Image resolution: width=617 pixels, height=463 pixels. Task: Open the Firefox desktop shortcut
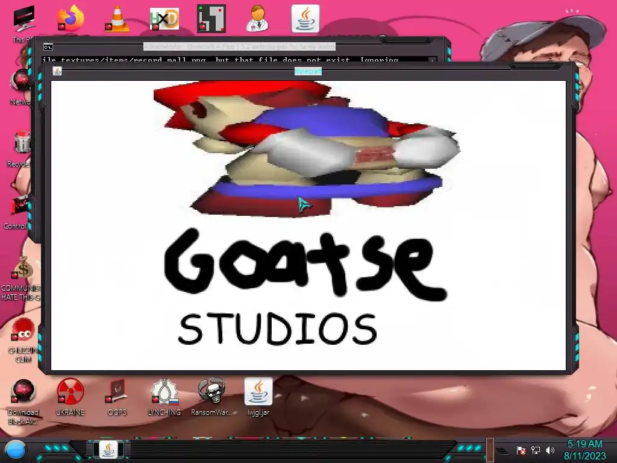tap(71, 18)
